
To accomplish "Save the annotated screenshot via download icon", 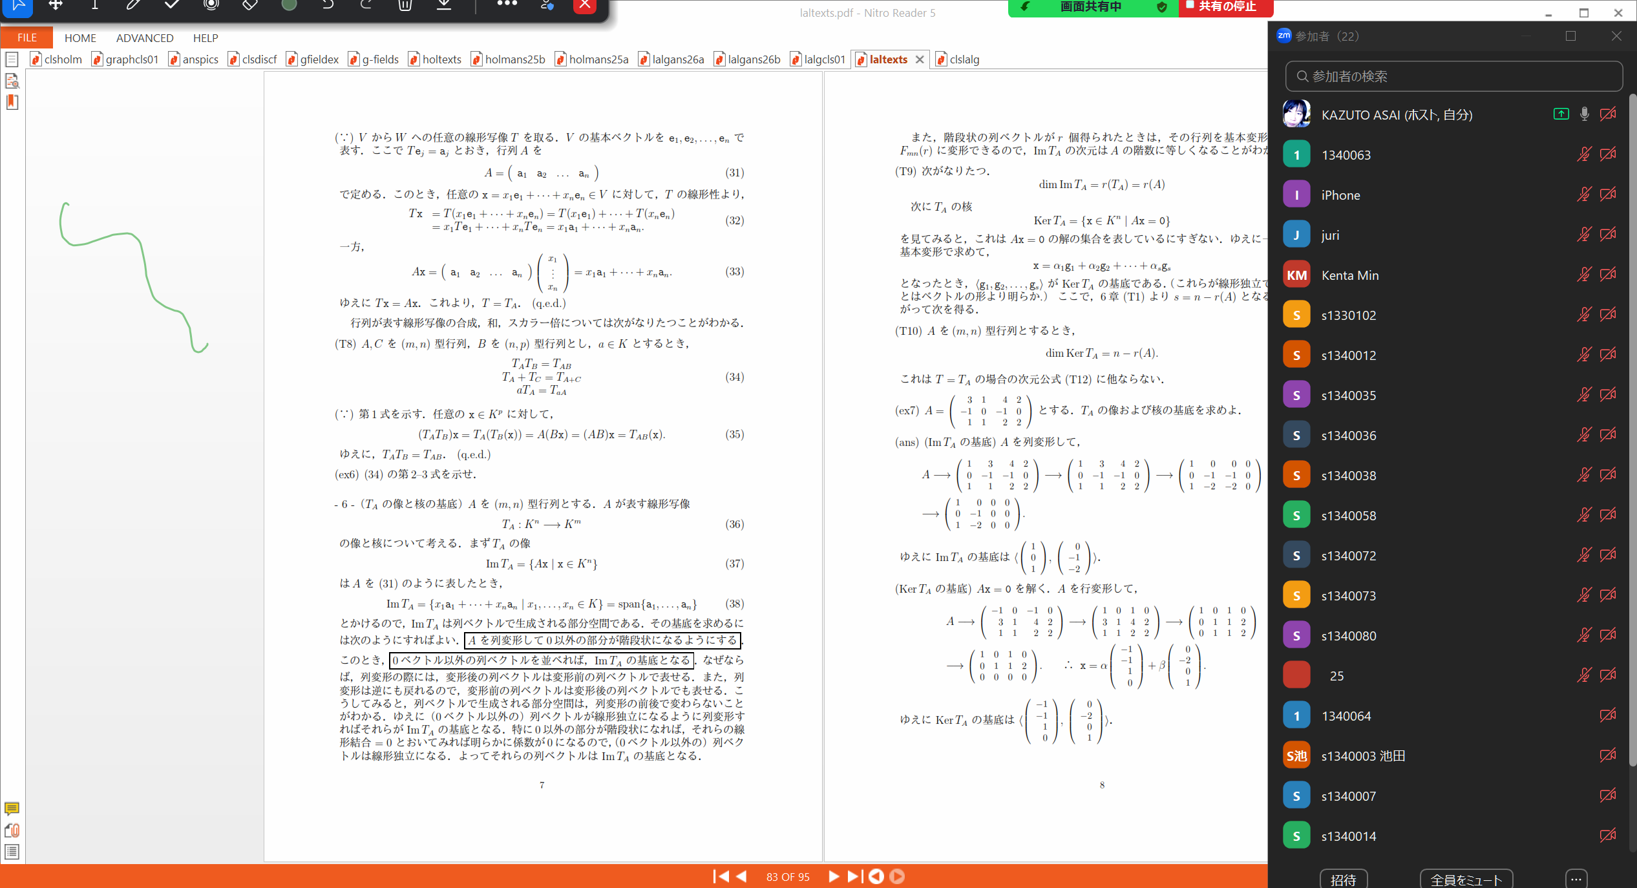I will click(x=444, y=5).
